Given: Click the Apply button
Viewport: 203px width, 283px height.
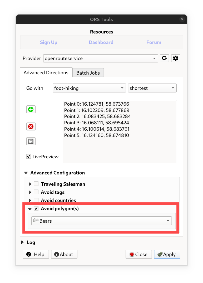Looking at the screenshot, I should coord(167,254).
